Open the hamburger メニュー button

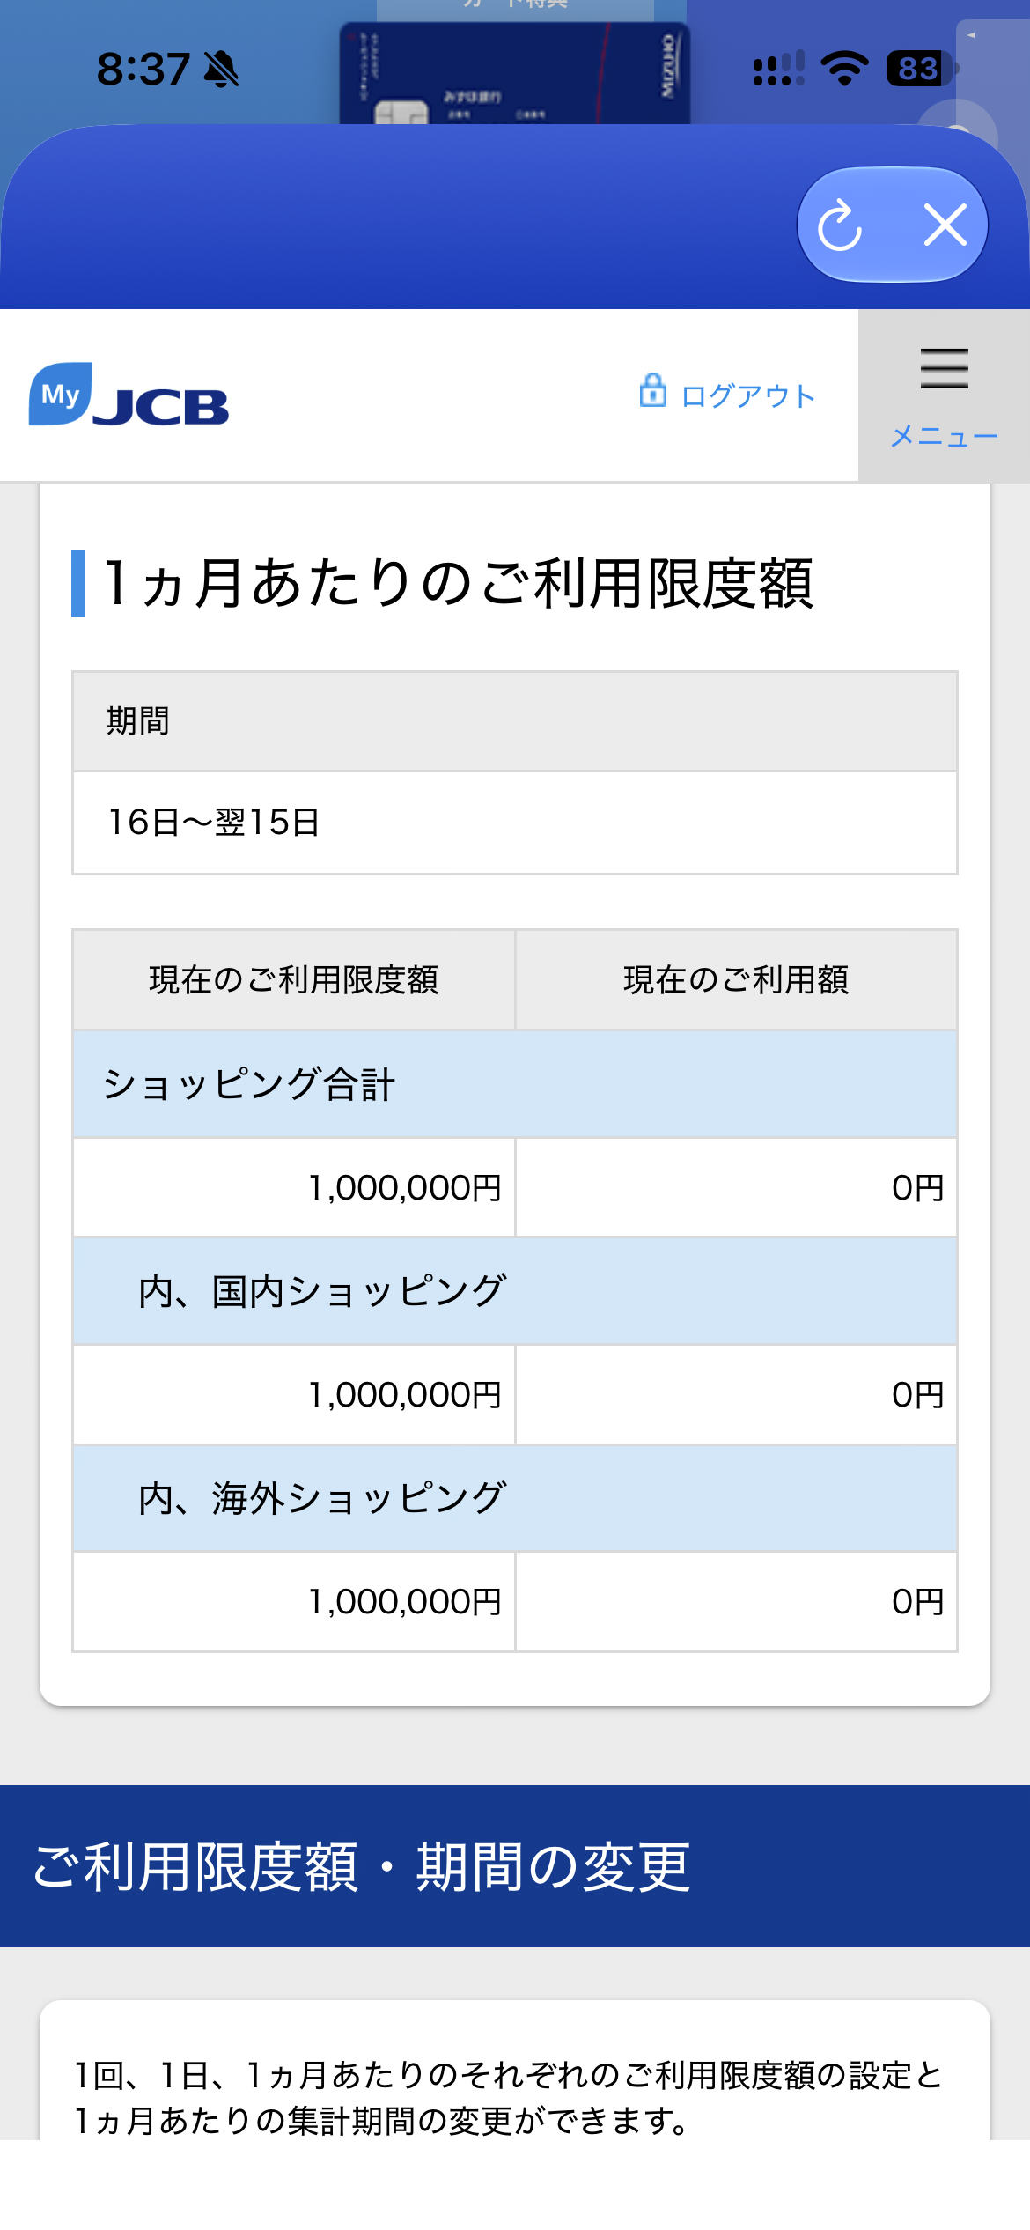tap(944, 395)
